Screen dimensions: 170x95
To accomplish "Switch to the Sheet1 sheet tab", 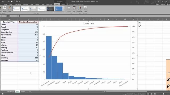I will pos(23,92).
